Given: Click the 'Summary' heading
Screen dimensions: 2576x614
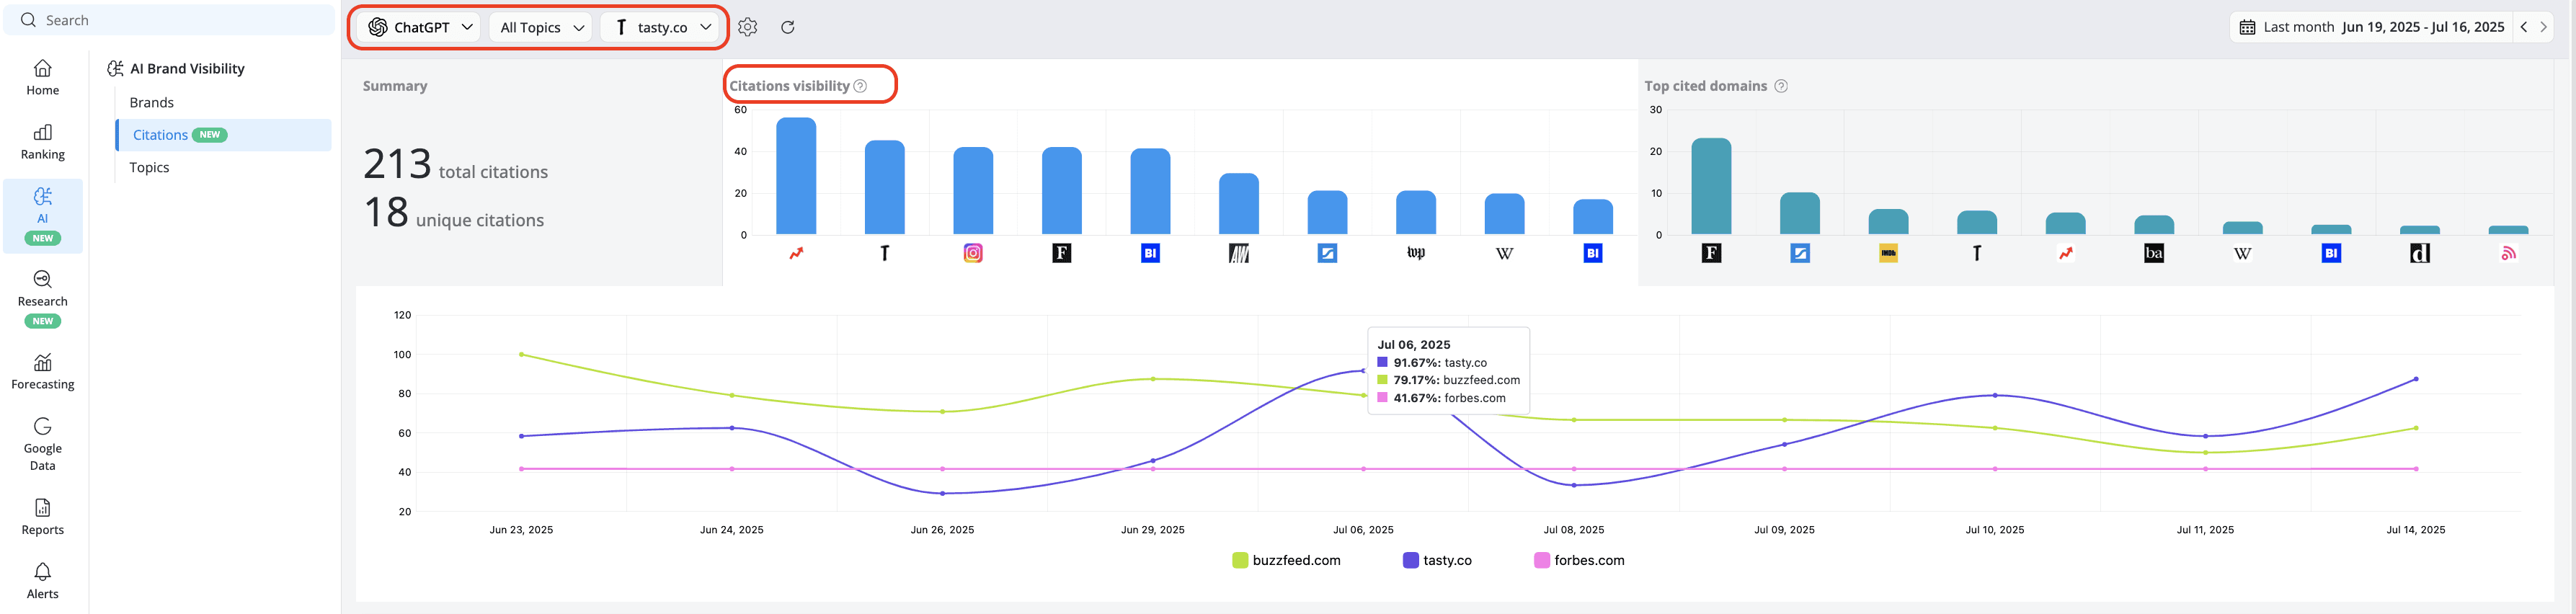Looking at the screenshot, I should click(395, 86).
